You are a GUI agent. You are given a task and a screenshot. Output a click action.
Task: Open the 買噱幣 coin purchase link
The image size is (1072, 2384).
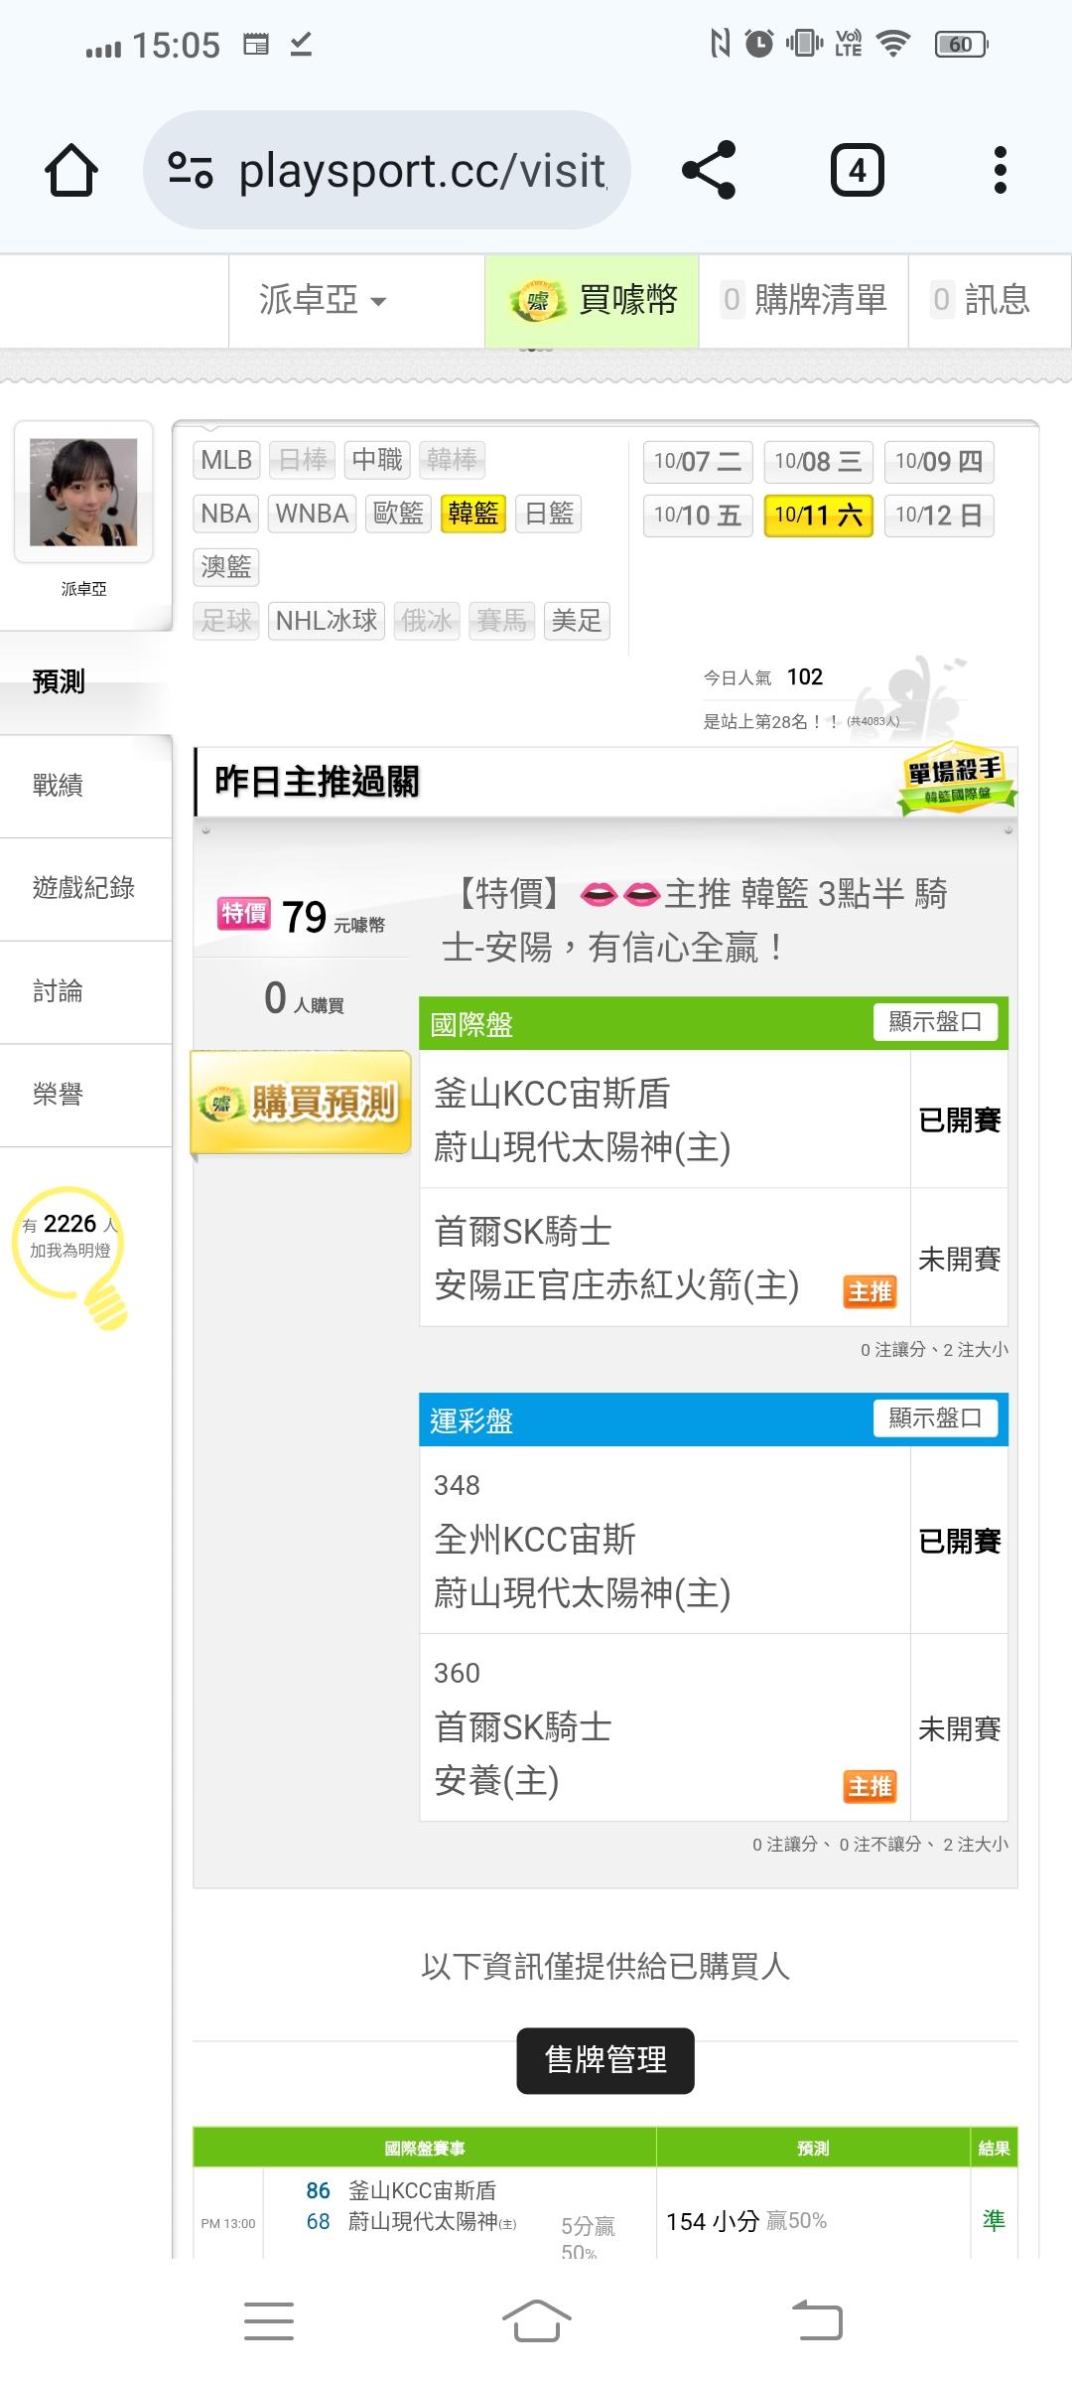(593, 300)
